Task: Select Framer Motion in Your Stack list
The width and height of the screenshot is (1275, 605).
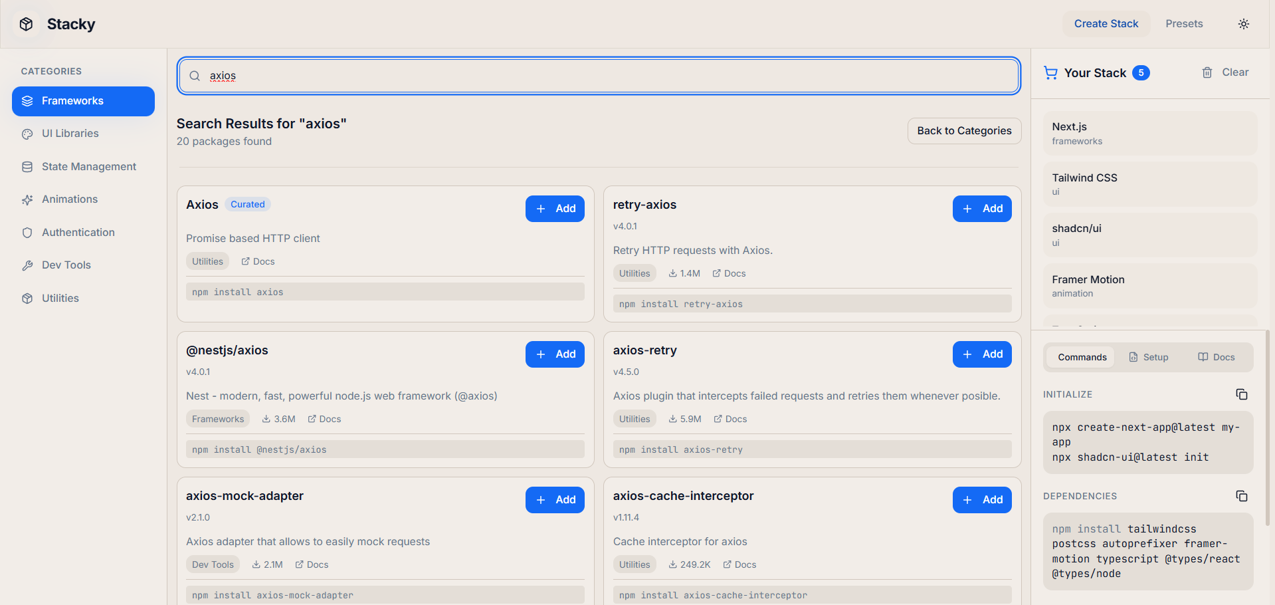Action: pyautogui.click(x=1150, y=286)
